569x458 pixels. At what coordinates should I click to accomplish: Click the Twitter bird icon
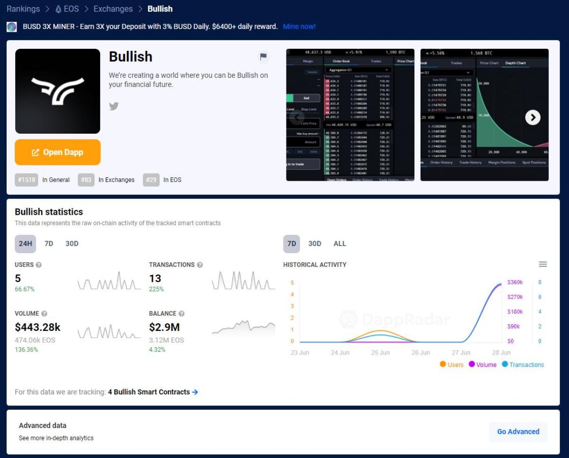[x=114, y=106]
